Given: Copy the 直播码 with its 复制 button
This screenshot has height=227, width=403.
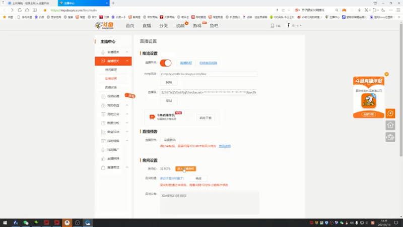Looking at the screenshot, I should click(x=169, y=100).
